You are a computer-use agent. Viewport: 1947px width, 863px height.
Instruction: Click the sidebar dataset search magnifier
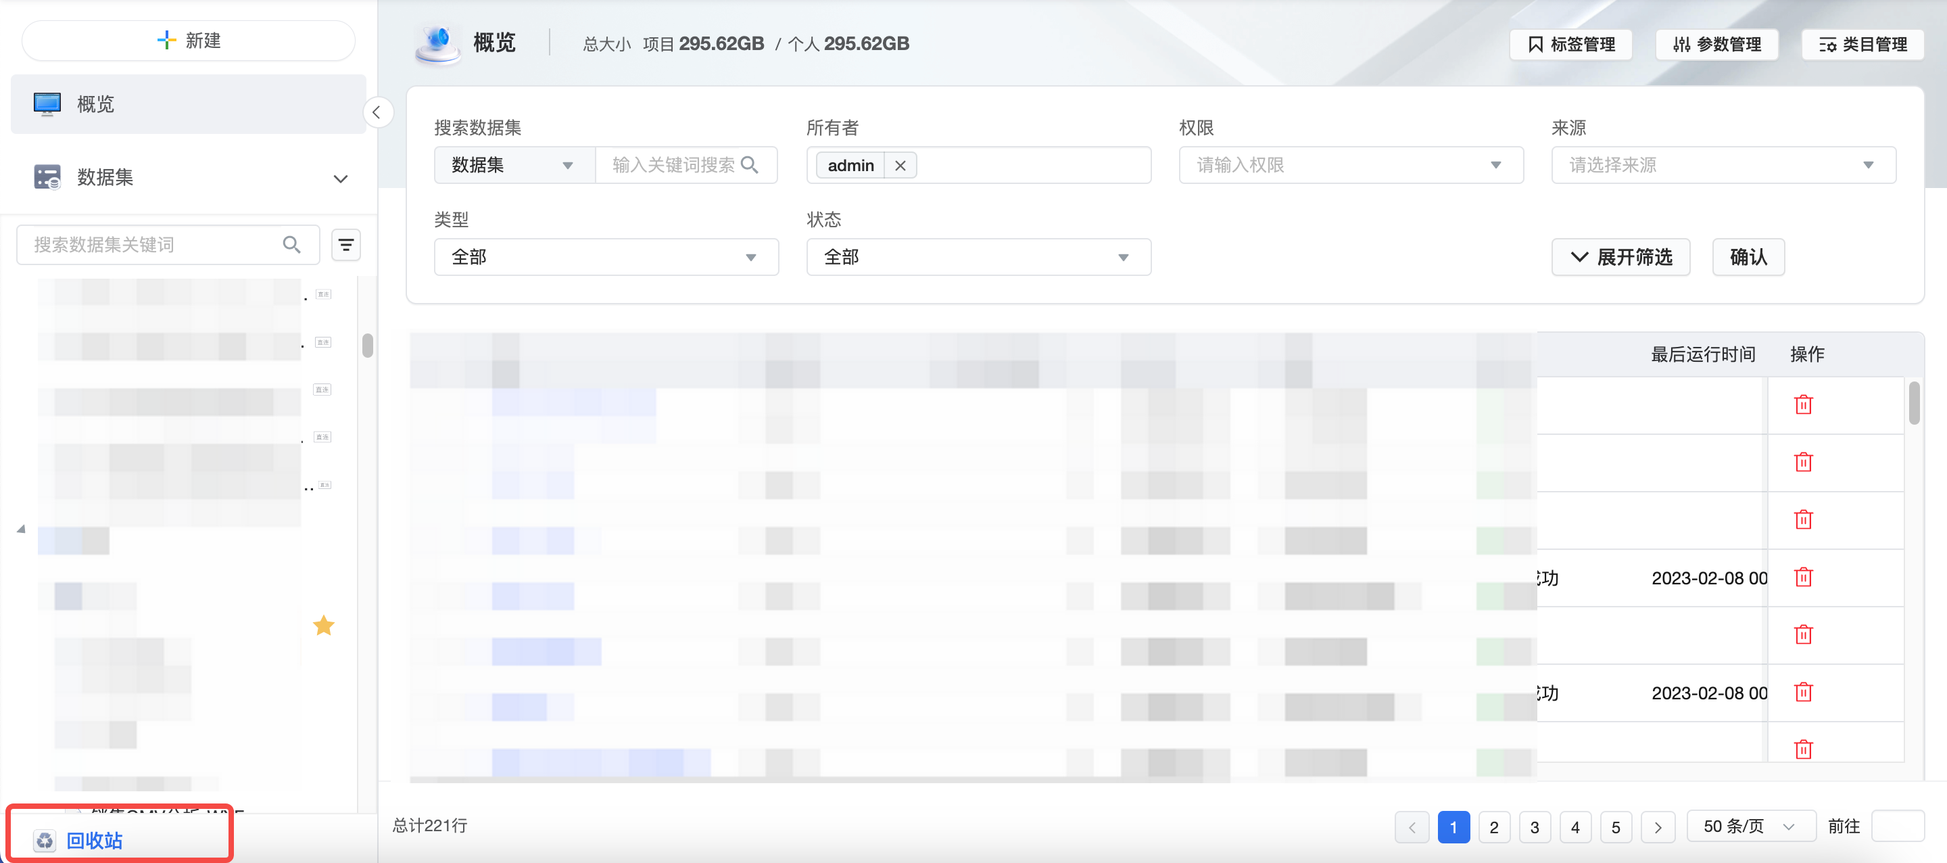(x=292, y=244)
